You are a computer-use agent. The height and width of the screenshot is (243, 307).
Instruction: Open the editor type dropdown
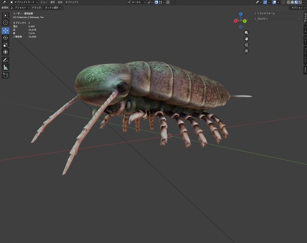[5, 2]
